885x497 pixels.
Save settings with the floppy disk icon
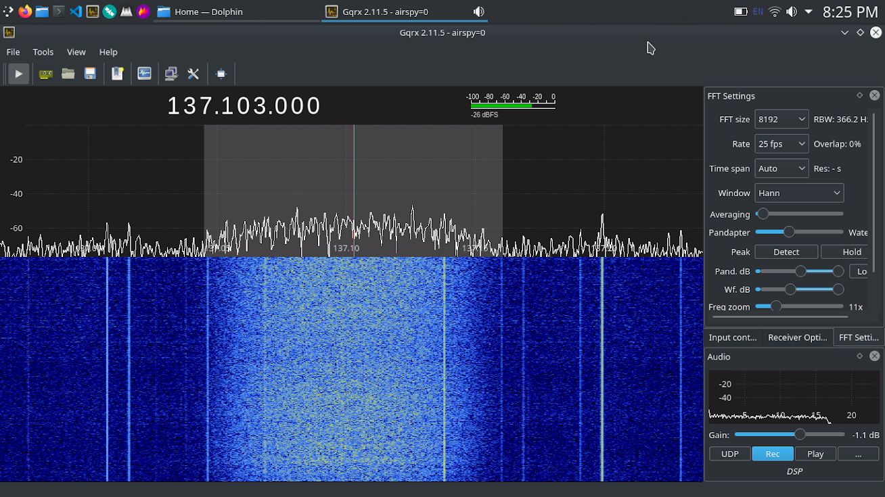pos(90,74)
